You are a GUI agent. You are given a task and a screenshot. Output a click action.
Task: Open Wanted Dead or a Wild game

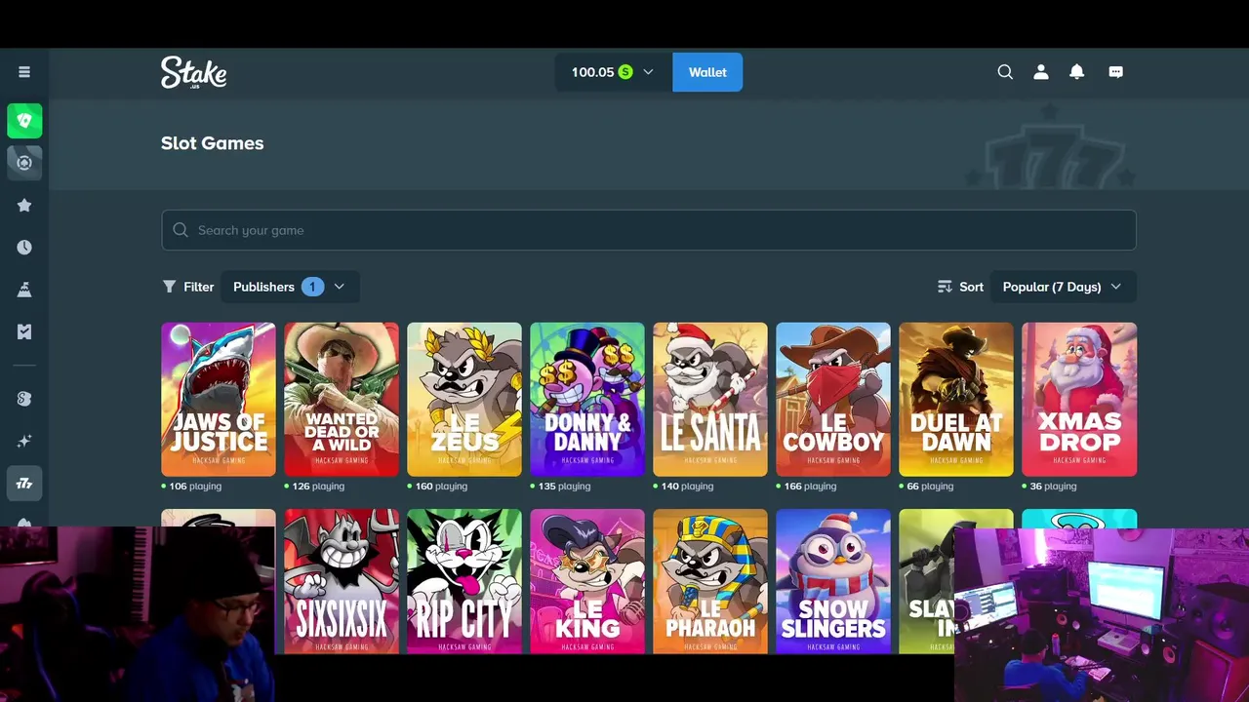pos(342,400)
